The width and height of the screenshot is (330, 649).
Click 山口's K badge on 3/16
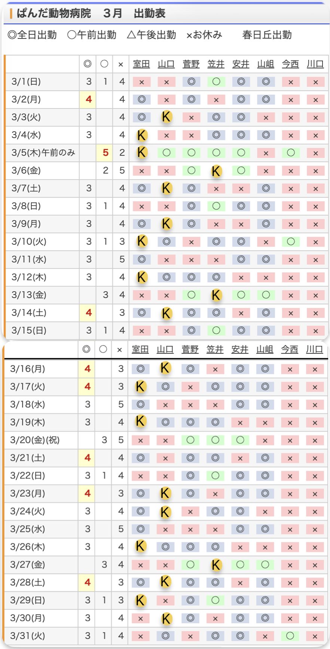point(165,368)
